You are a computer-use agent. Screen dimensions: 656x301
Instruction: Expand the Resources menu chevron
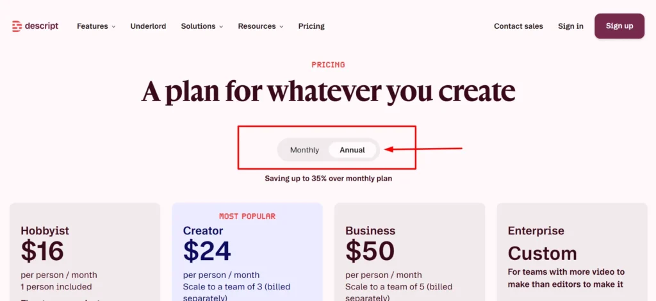coord(281,26)
